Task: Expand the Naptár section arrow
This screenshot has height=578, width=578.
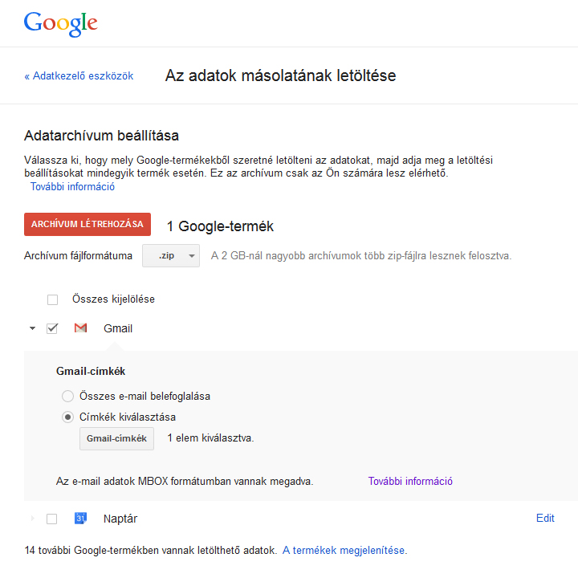Action: (x=32, y=519)
